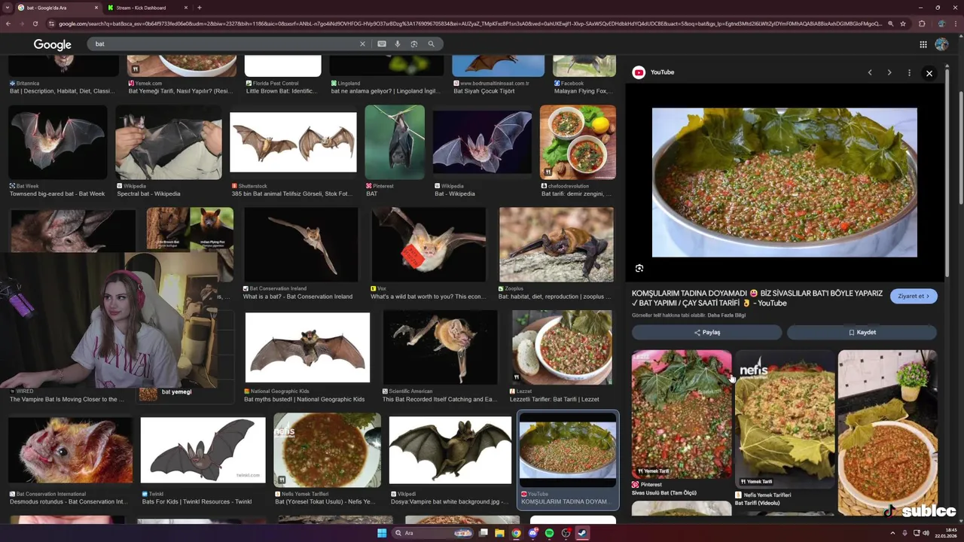The height and width of the screenshot is (542, 964).
Task: Open Zooplus Bat habitat image result
Action: [556, 245]
